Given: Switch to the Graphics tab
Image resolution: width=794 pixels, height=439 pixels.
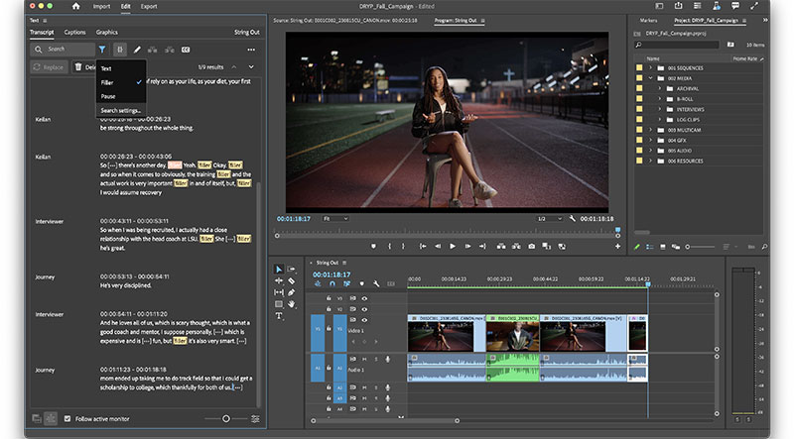Looking at the screenshot, I should 107,32.
